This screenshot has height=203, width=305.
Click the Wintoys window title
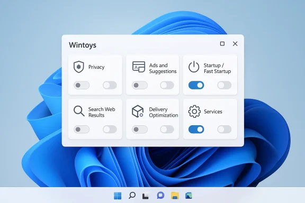83,45
